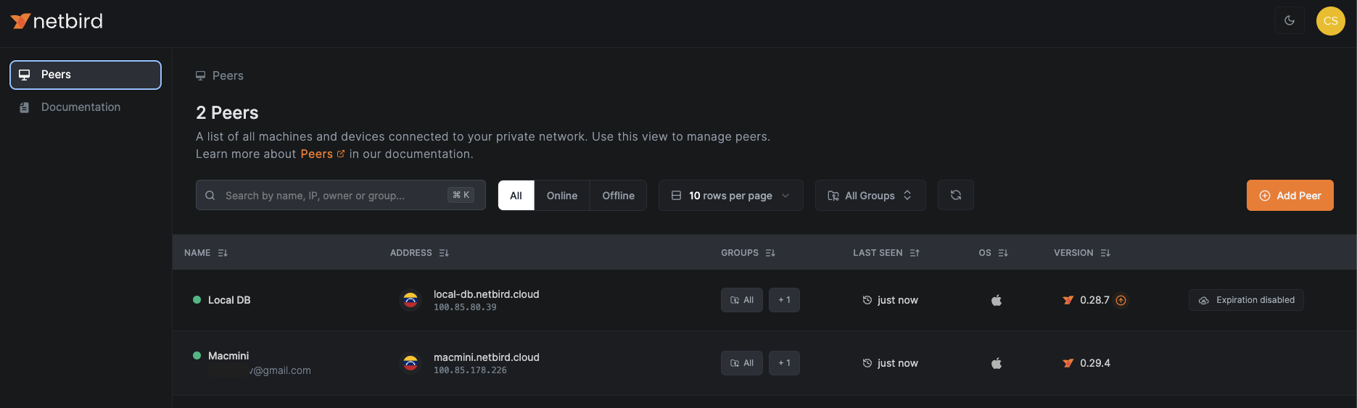This screenshot has height=408, width=1357.
Task: Click the update available icon beside 0.28.7
Action: click(x=1121, y=300)
